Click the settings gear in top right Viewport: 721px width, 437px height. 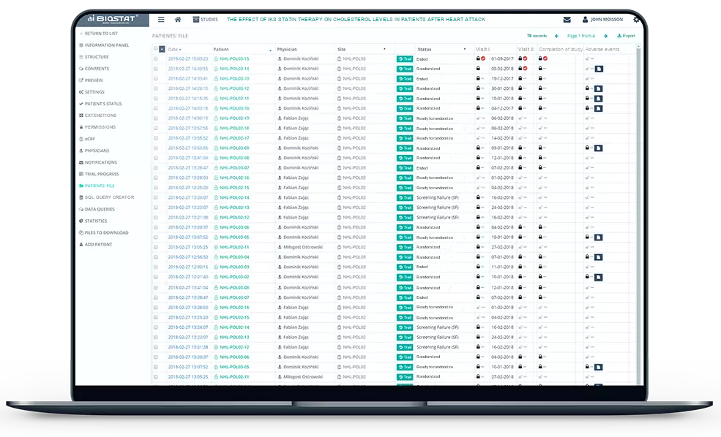coord(636,20)
